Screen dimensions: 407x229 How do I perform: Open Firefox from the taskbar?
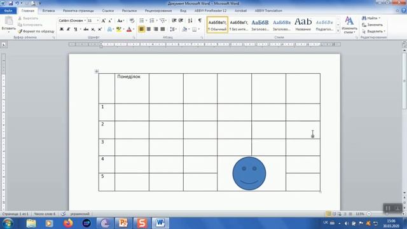tap(68, 223)
